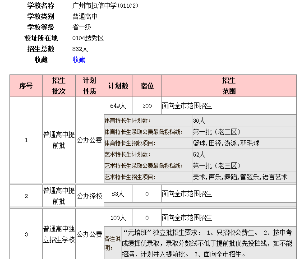The height and width of the screenshot is (259, 304).
Task: Click 宿位 value 0 in 83人 row
Action: click(x=147, y=194)
